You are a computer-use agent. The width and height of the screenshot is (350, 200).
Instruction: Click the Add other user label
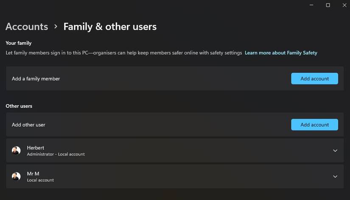[28, 125]
